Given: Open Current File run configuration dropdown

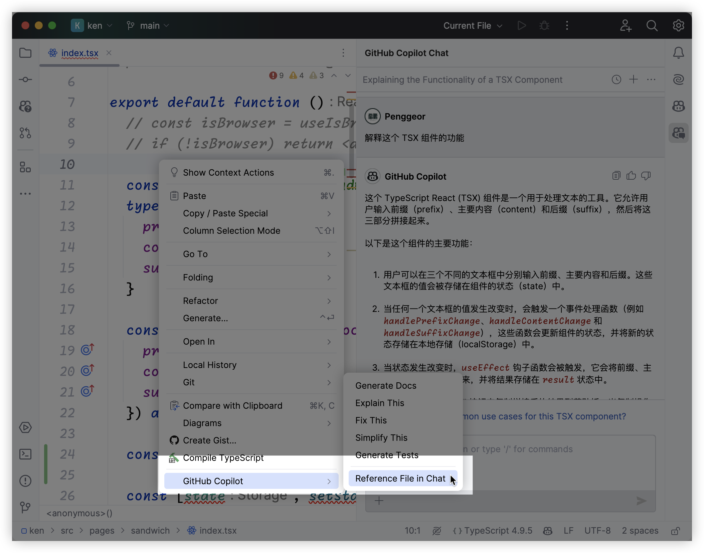Looking at the screenshot, I should click(x=473, y=26).
